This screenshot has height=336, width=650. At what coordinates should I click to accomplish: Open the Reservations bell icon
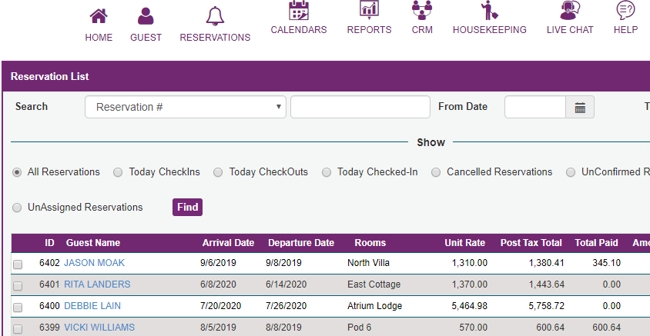point(215,16)
